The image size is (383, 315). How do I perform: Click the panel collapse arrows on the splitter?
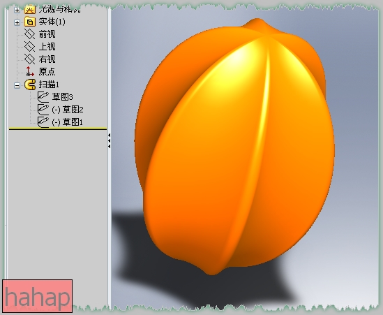(110, 141)
